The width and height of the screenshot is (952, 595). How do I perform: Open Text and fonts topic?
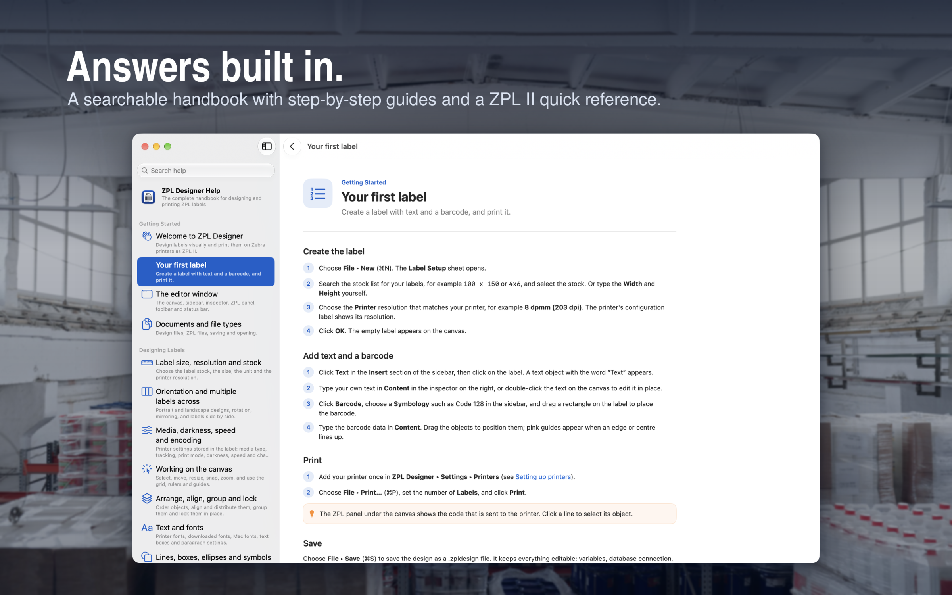point(206,534)
